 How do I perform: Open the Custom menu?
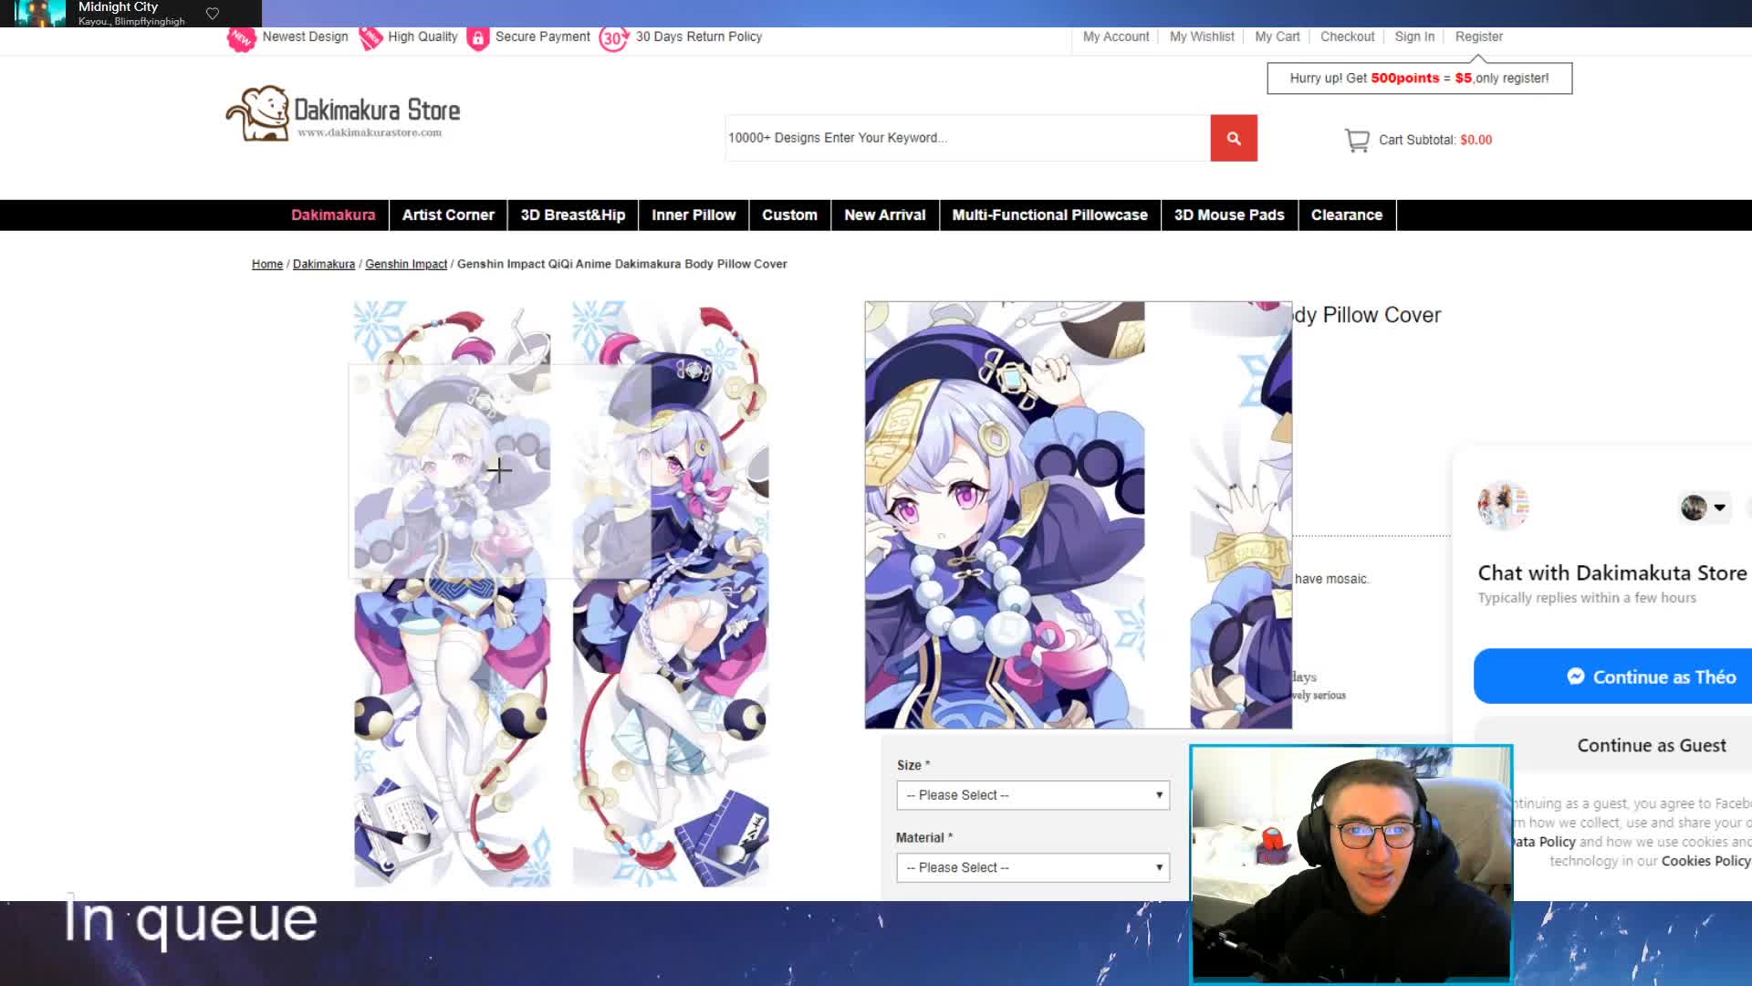(x=789, y=215)
